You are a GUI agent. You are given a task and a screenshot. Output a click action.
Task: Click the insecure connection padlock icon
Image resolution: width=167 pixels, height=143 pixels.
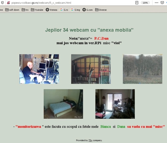[8, 3]
